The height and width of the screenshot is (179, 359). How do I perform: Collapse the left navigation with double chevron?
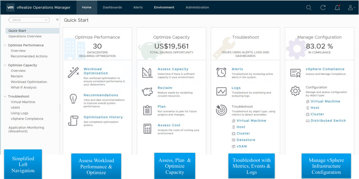point(57,20)
